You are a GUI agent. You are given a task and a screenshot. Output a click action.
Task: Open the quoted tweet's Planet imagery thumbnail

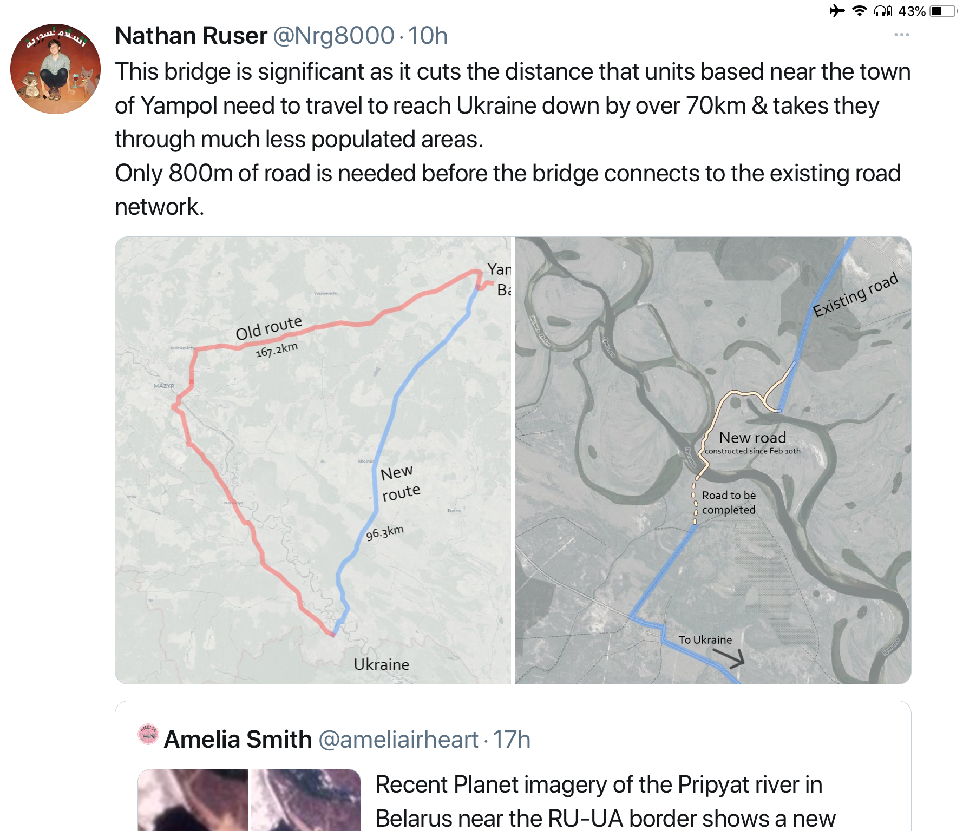point(193,800)
